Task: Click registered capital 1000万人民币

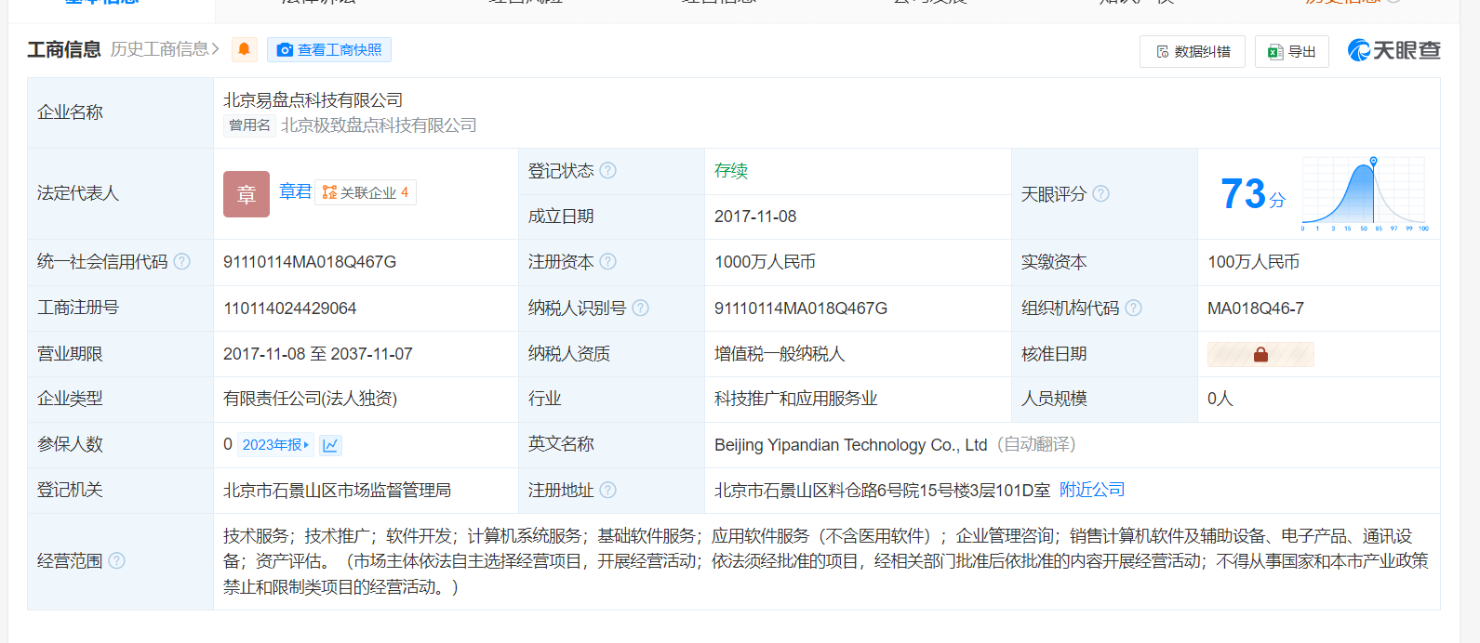Action: coord(765,262)
